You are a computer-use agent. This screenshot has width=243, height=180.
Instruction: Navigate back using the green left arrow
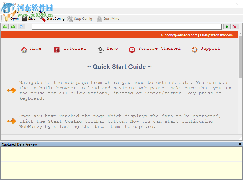5,27
